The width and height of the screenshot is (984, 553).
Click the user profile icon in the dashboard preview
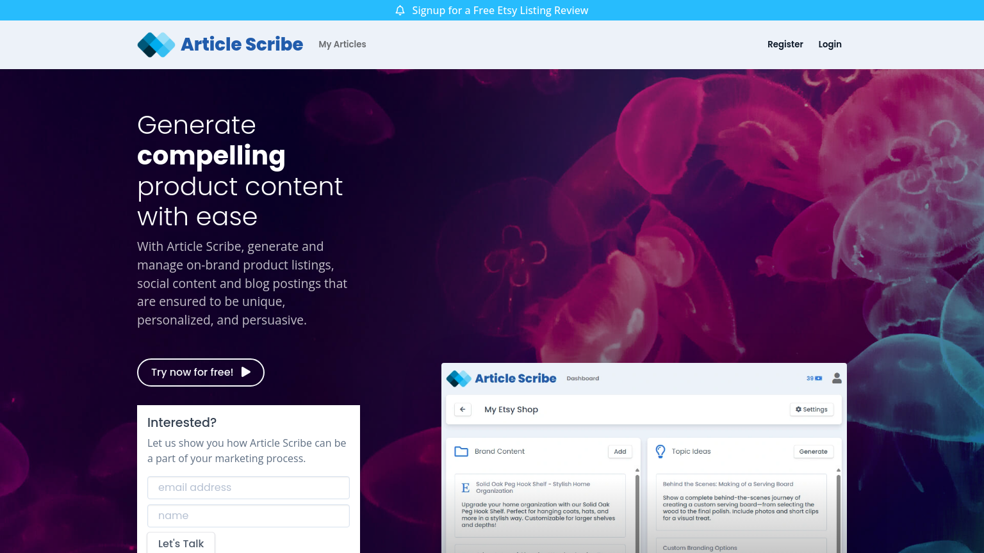point(837,378)
